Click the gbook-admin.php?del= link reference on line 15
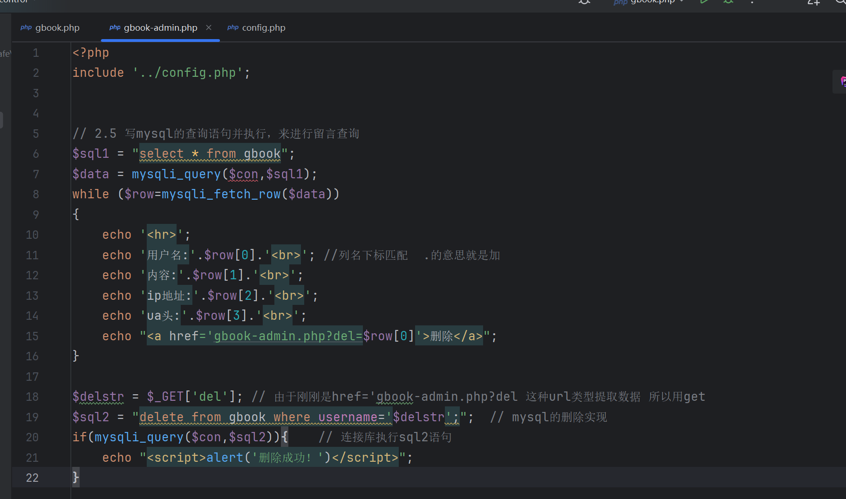The image size is (846, 499). (x=288, y=336)
